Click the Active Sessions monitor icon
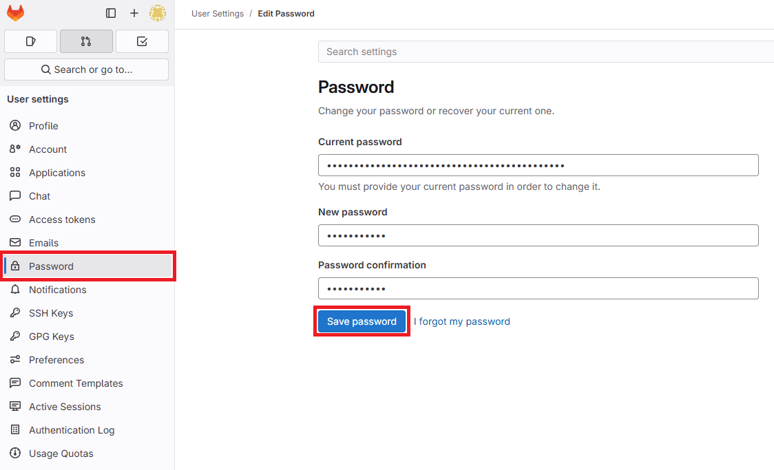This screenshot has height=470, width=774. [15, 407]
